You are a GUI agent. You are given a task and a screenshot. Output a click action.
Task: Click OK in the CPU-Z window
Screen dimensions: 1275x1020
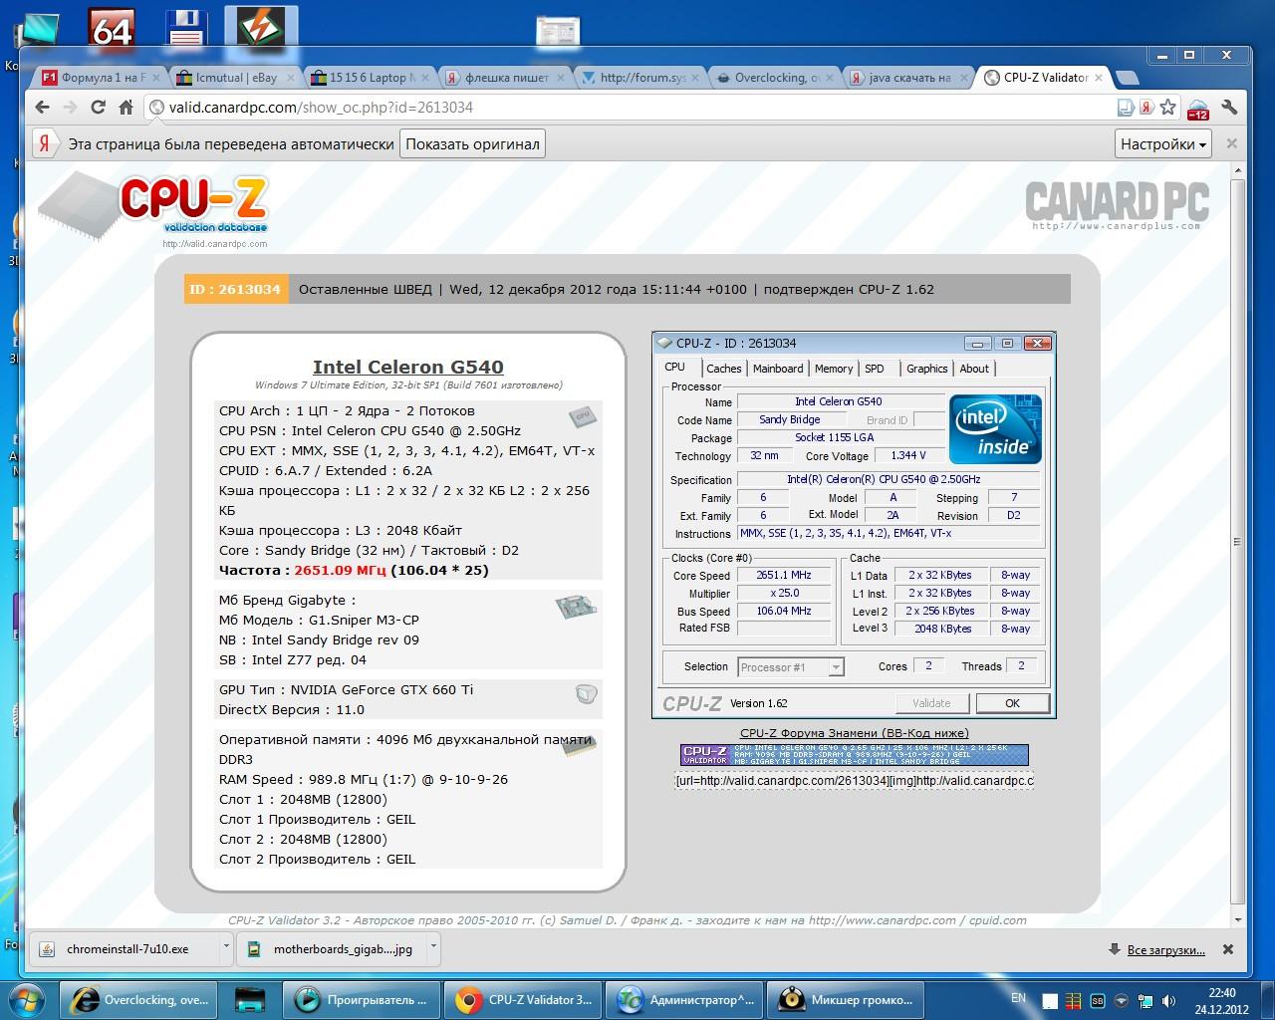[x=1012, y=703]
